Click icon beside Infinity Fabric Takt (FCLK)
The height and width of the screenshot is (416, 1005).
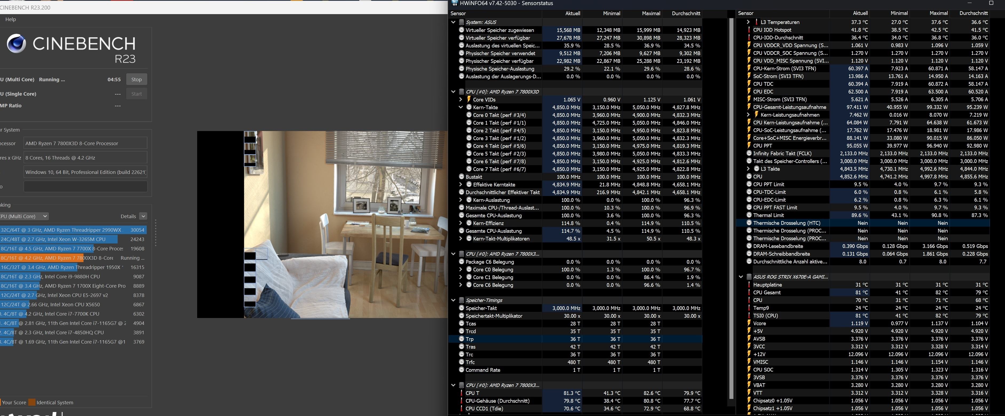coord(749,153)
